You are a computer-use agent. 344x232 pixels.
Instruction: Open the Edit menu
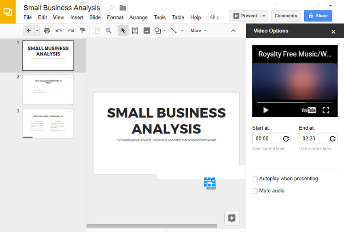click(x=42, y=17)
